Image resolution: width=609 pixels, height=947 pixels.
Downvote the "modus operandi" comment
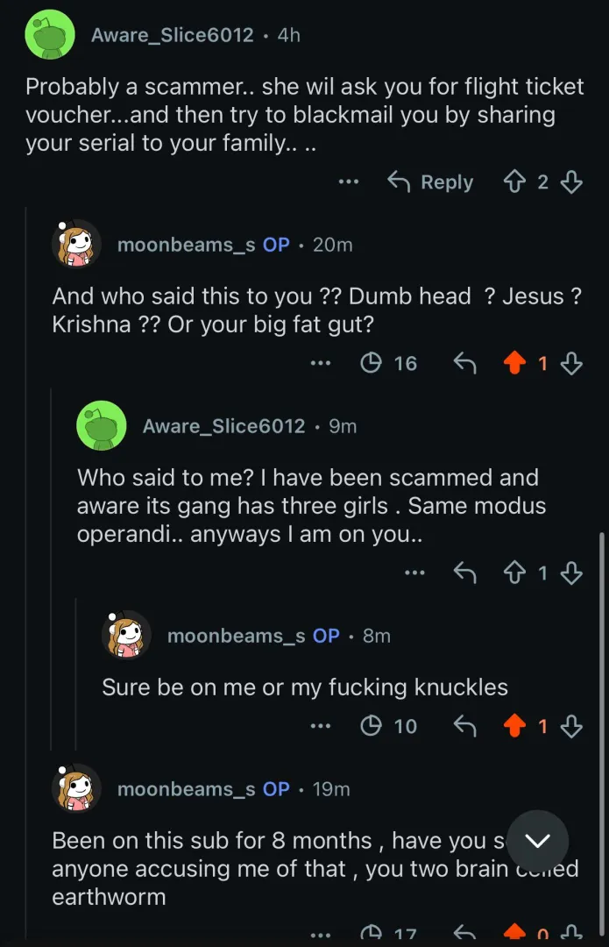pos(571,573)
